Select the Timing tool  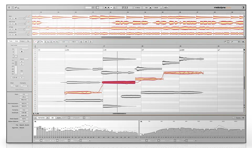click(54, 42)
